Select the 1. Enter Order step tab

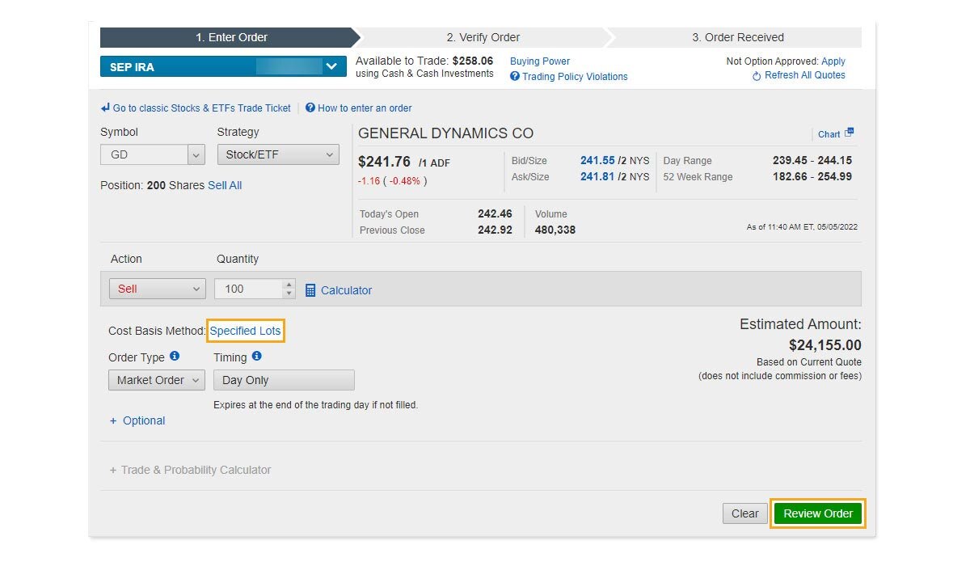click(230, 37)
